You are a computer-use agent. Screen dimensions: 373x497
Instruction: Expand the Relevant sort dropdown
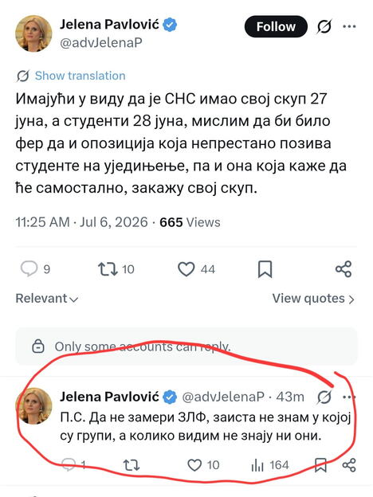pos(47,299)
